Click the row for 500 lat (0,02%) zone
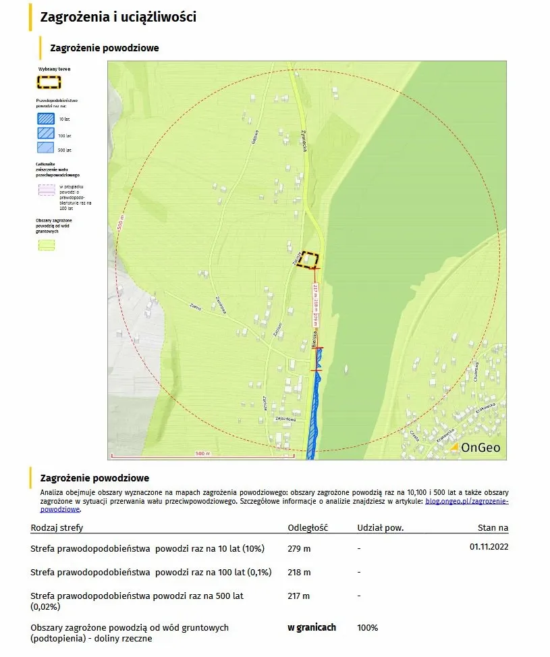The width and height of the screenshot is (550, 657). tap(269, 601)
